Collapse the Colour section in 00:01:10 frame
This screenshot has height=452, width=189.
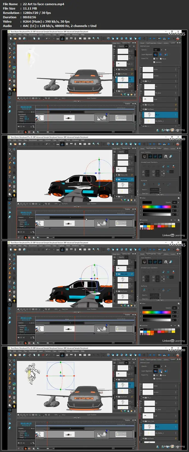[141, 198]
